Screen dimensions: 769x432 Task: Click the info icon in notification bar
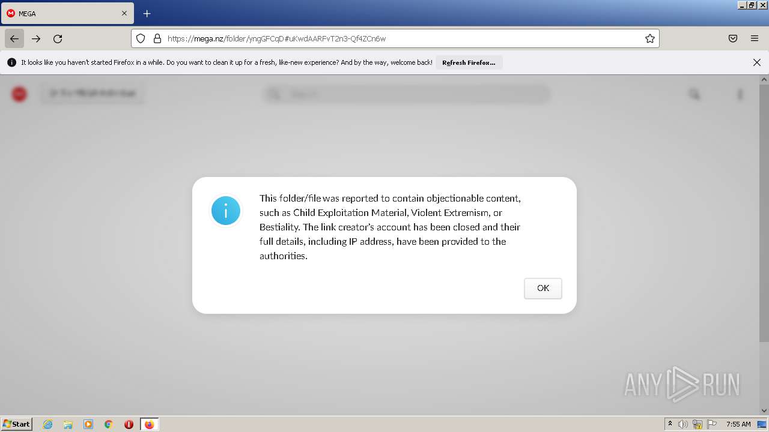click(12, 62)
